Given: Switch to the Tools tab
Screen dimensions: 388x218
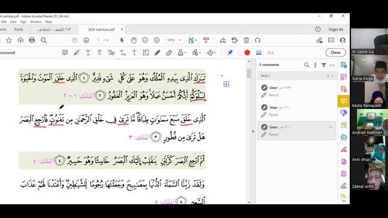Looking at the screenshot, I should click(x=18, y=30).
